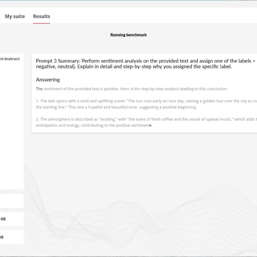Viewport: 257px width, 257px height.
Task: Click paragraph 1 about the uplifting scene
Action: 146,104
